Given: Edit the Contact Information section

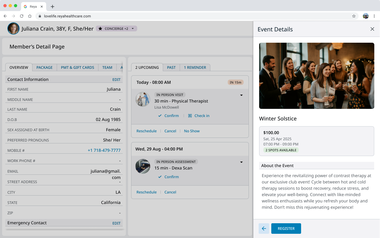Looking at the screenshot, I should 116,80.
